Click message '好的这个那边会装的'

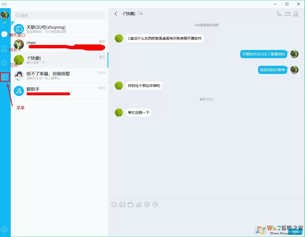(x=144, y=85)
